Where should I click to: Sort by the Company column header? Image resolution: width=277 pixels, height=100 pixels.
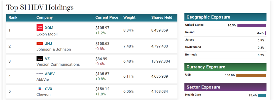click(45, 17)
